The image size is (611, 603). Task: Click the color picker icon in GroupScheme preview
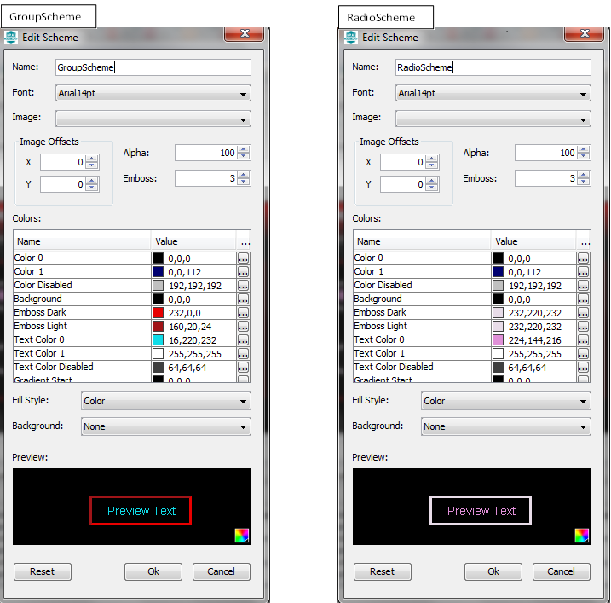point(242,536)
